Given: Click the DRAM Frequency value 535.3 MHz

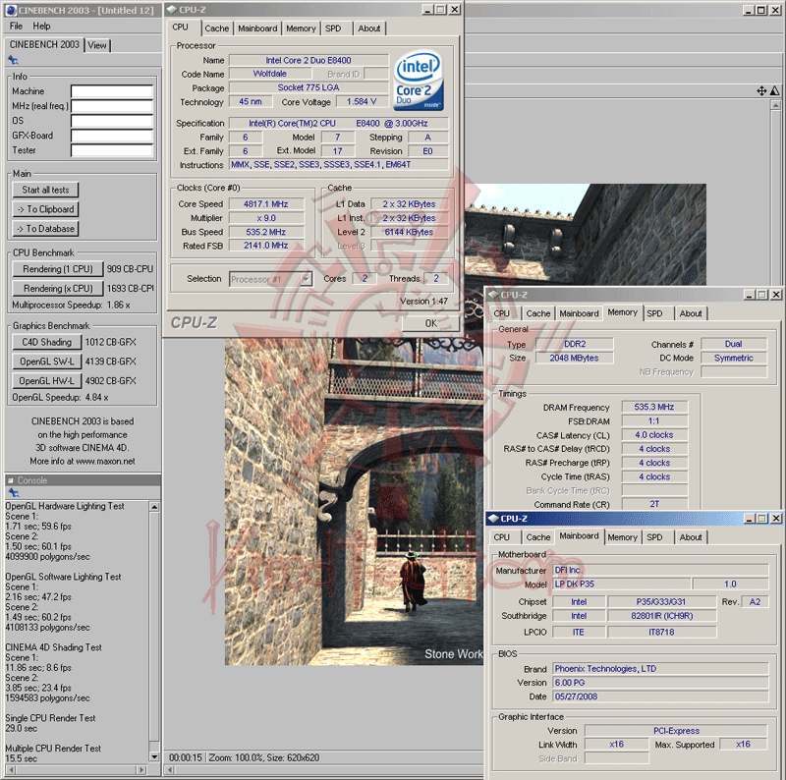Looking at the screenshot, I should pyautogui.click(x=654, y=407).
